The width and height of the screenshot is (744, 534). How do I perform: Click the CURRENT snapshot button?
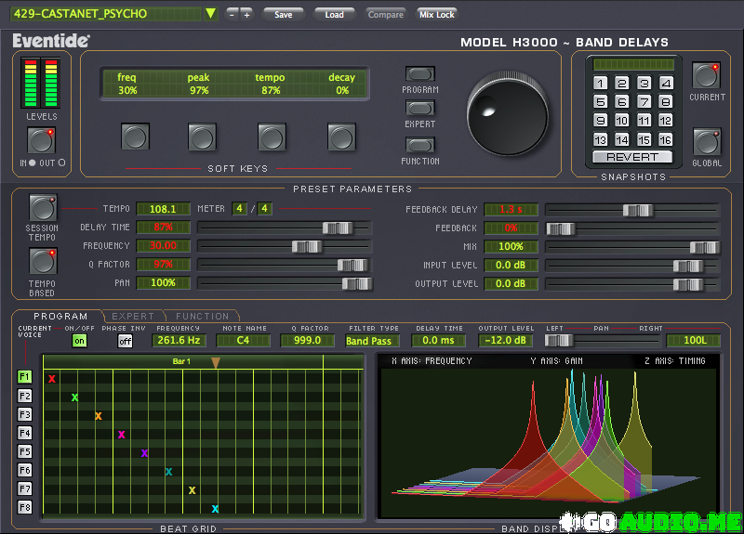click(x=706, y=76)
